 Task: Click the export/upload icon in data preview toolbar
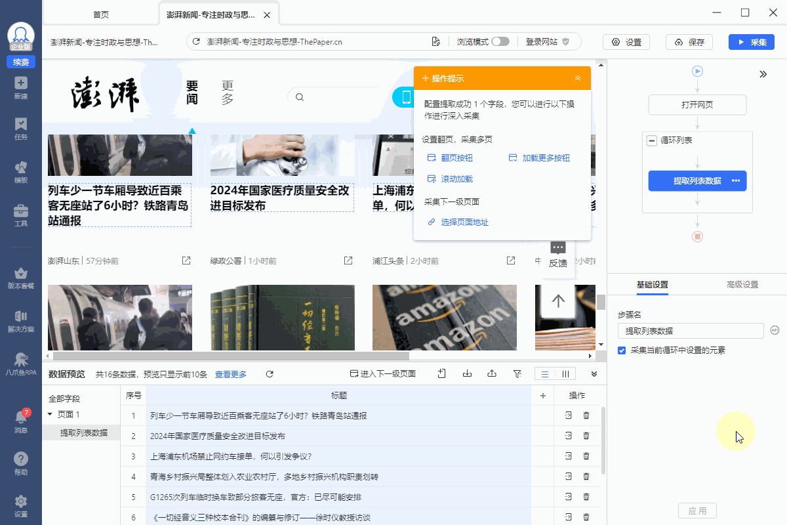(x=492, y=374)
